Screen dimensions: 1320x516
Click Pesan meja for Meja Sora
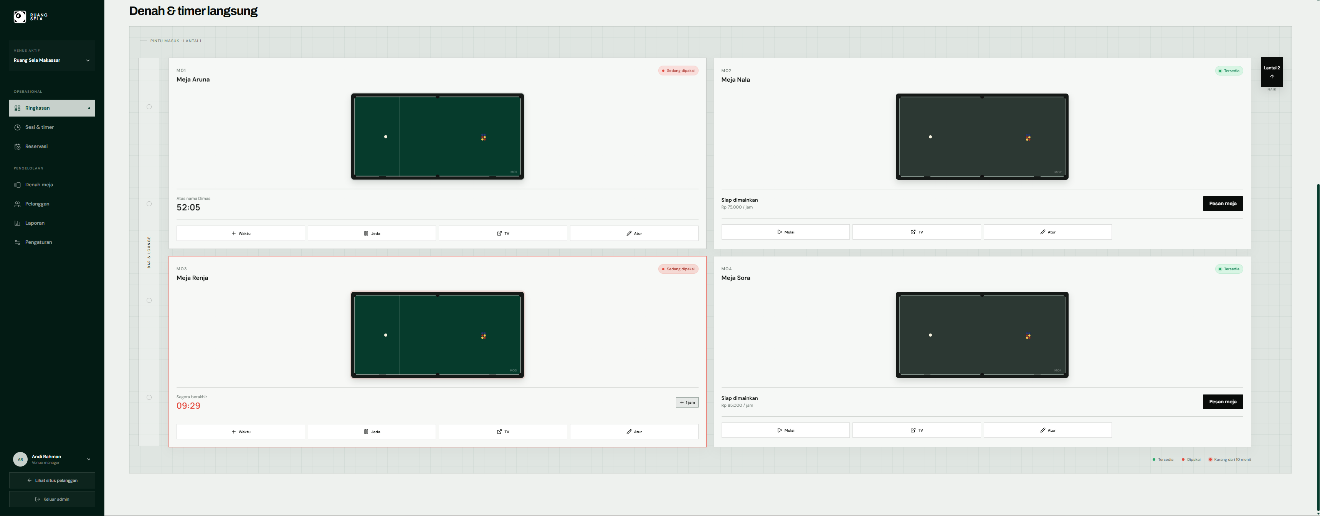pyautogui.click(x=1223, y=402)
